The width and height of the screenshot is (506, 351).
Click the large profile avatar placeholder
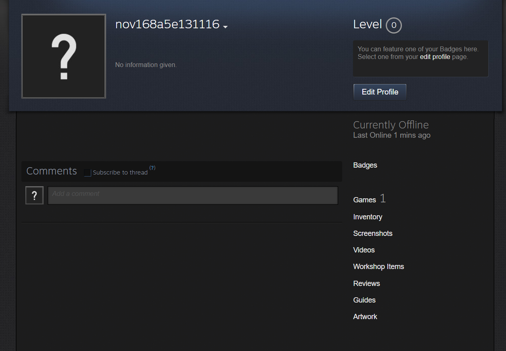click(x=64, y=56)
